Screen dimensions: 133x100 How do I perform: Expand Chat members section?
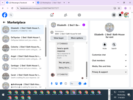[x=109, y=61]
